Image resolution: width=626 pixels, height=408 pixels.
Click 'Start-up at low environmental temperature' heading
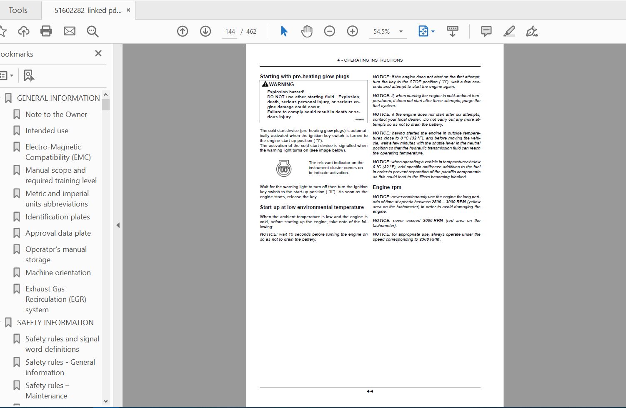pos(312,207)
